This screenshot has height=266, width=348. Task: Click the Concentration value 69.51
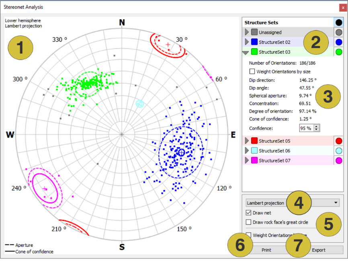pyautogui.click(x=305, y=103)
